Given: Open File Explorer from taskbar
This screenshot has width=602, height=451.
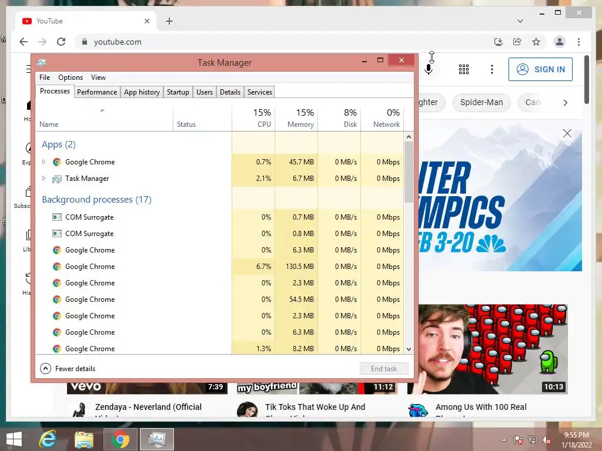Looking at the screenshot, I should 83,439.
